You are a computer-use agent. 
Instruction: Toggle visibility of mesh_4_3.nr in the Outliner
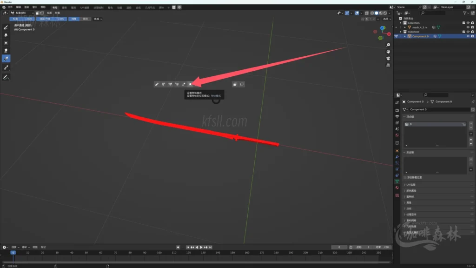coord(468,27)
